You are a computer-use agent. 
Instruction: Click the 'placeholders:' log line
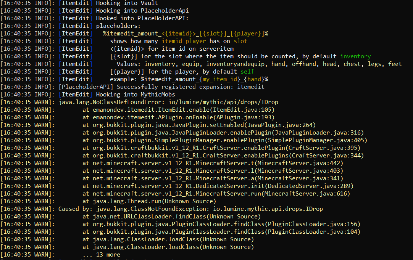click(118, 26)
